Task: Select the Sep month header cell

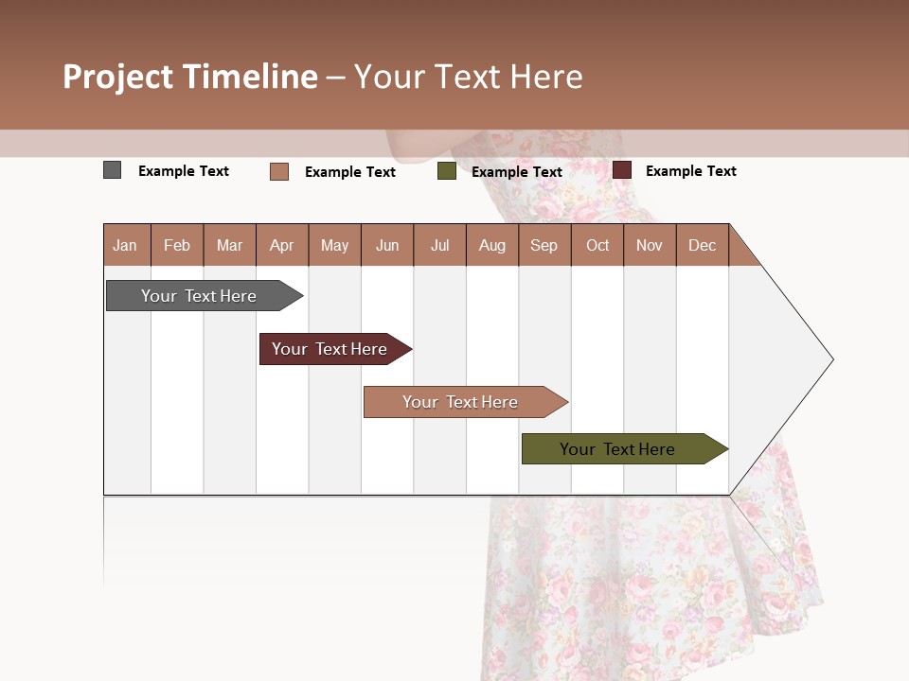Action: 544,245
